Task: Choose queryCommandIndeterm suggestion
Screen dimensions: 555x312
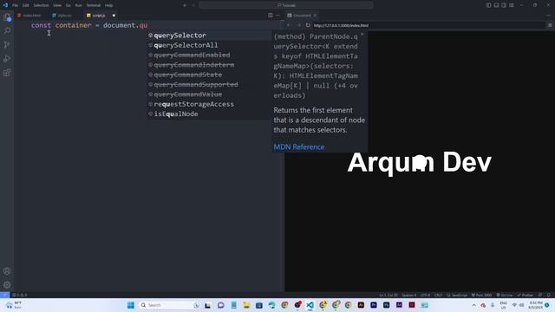Action: [209, 65]
